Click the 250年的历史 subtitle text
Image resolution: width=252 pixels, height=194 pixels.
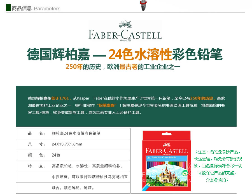83,67
